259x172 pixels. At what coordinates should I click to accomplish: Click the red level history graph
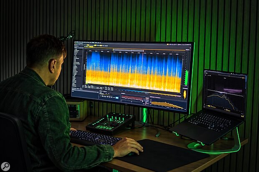(x=132, y=99)
